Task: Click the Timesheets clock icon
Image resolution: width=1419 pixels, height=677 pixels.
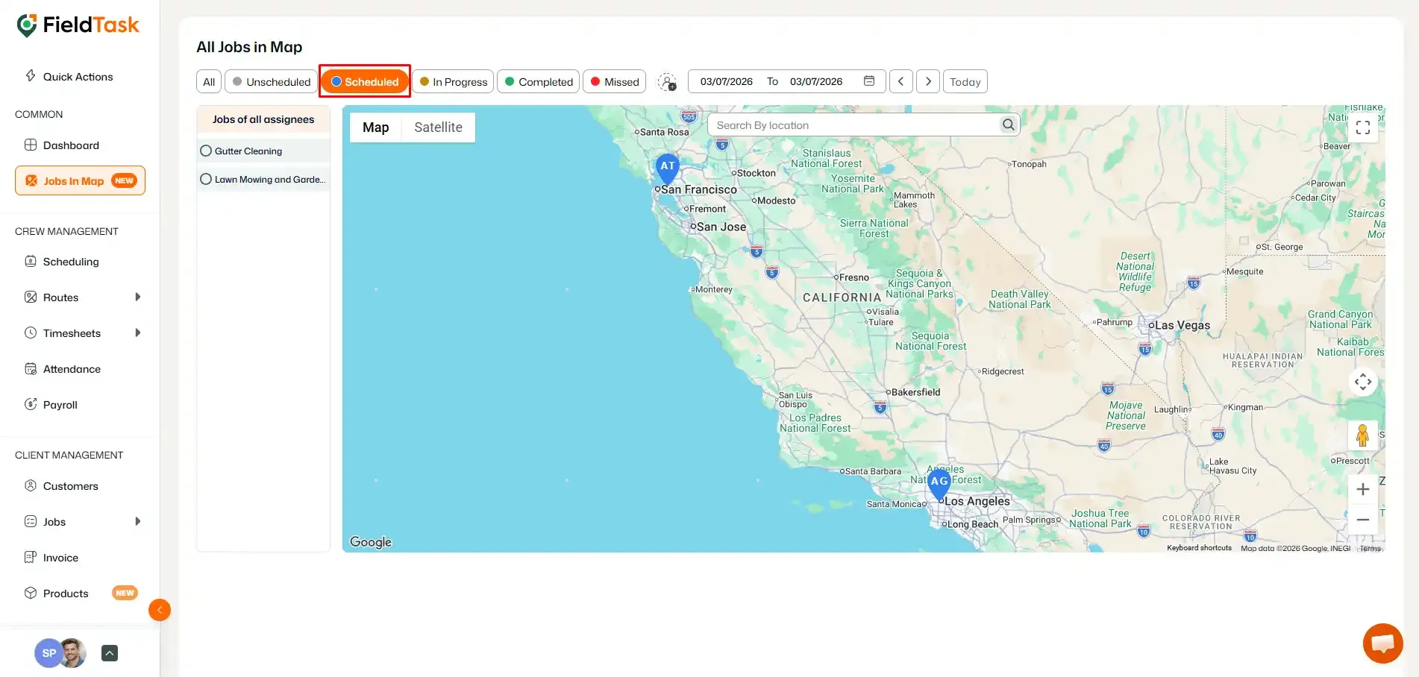Action: (x=31, y=333)
